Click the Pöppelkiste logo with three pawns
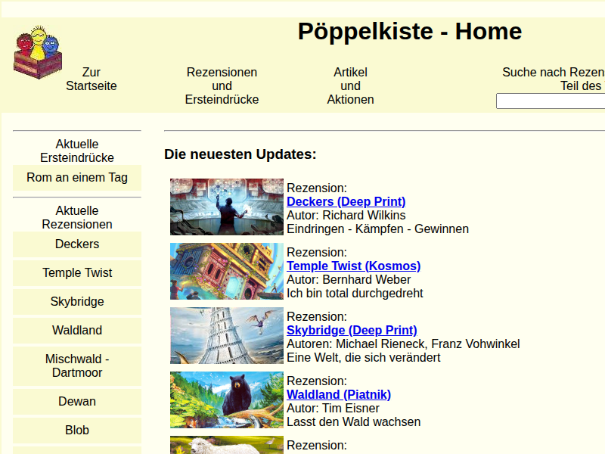605x454 pixels. coord(37,52)
